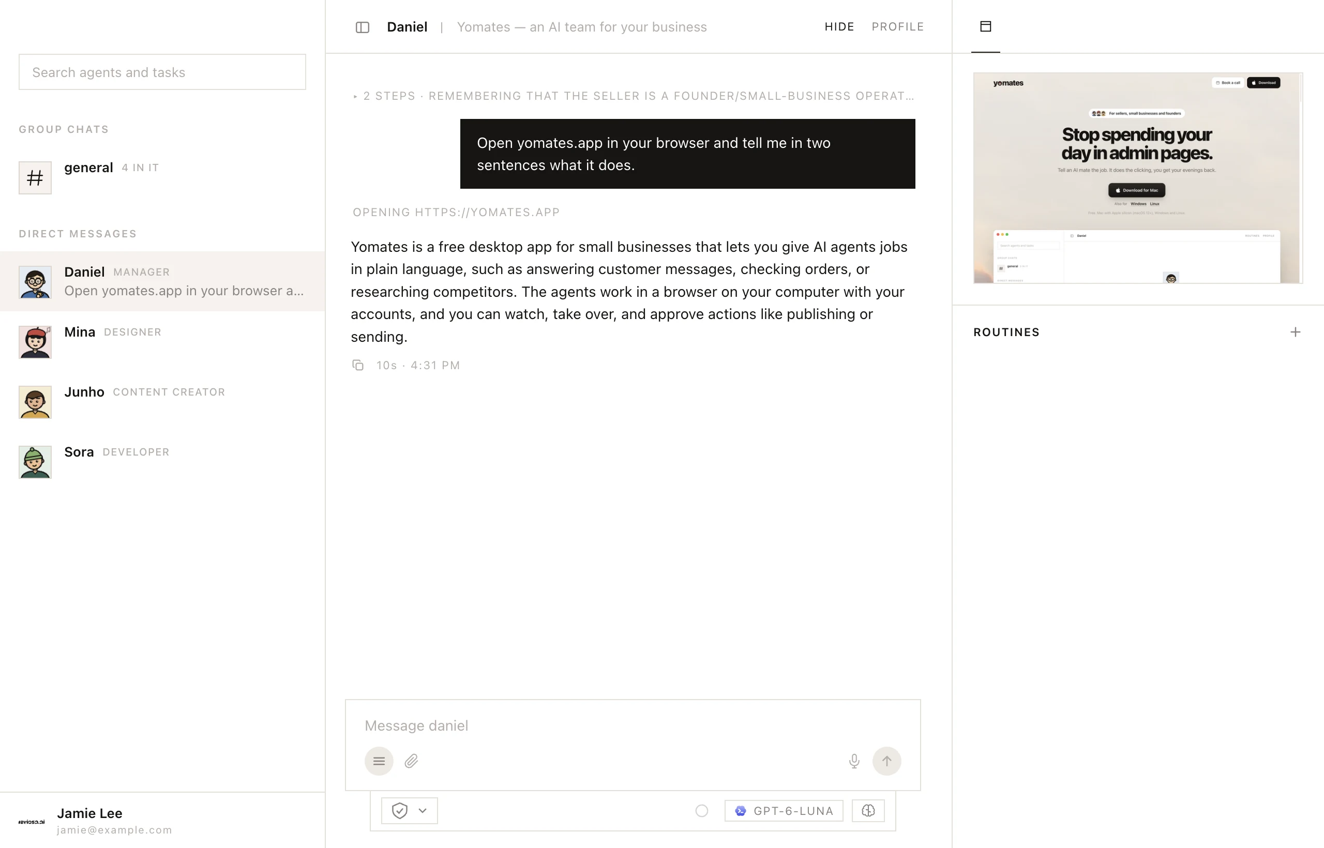The height and width of the screenshot is (848, 1324).
Task: Send the message with the arrow button
Action: click(886, 761)
